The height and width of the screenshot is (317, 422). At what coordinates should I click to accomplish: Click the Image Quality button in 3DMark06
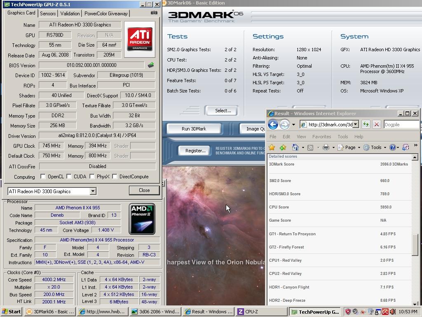(x=253, y=129)
